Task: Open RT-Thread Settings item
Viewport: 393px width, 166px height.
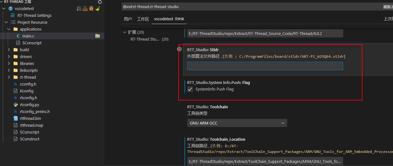Action: (35, 16)
